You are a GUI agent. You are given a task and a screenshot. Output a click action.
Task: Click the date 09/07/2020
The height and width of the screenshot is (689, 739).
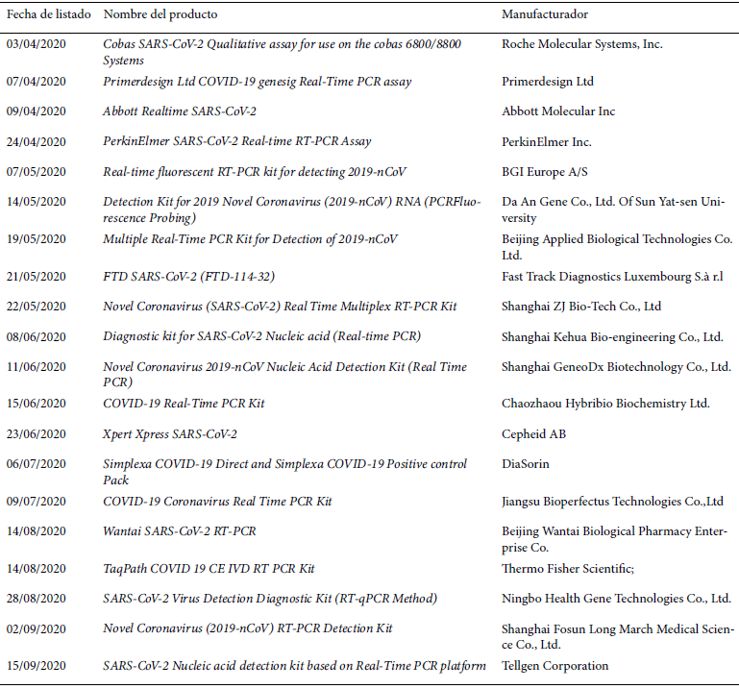click(37, 502)
